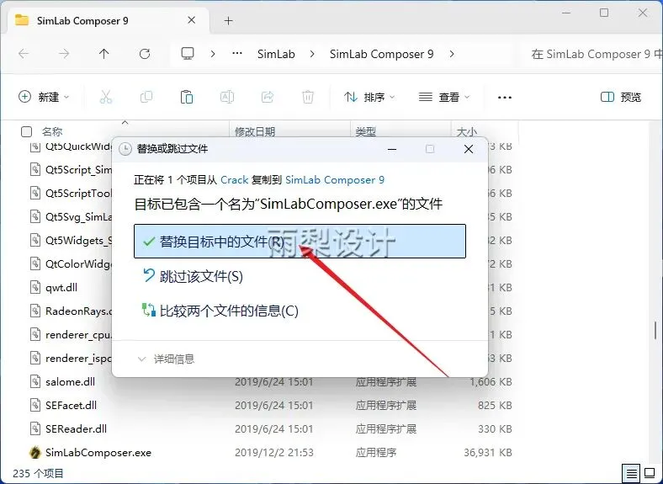Go forward with the right arrow

(x=64, y=54)
